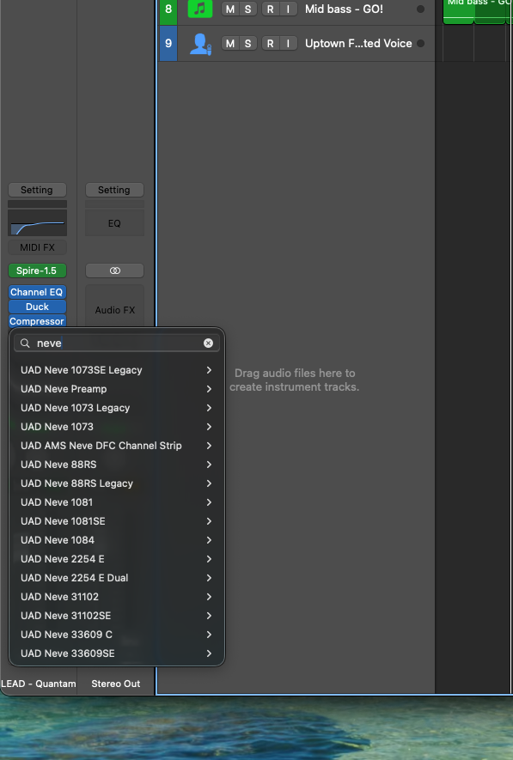Mute the Mid bass - GO! track
The width and height of the screenshot is (513, 760).
230,9
